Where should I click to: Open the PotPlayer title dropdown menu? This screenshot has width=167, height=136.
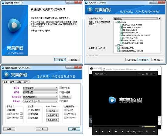(100, 74)
